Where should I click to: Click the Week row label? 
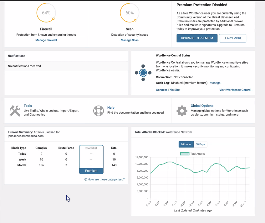click(x=22, y=159)
